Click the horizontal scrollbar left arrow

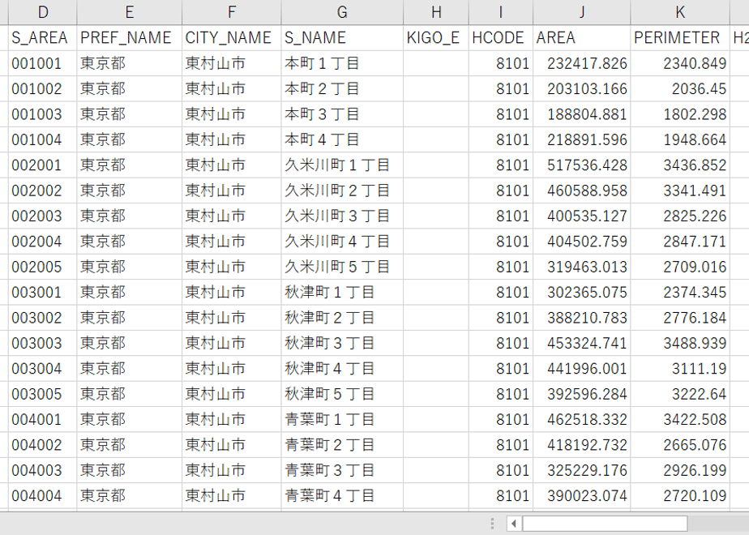[514, 524]
